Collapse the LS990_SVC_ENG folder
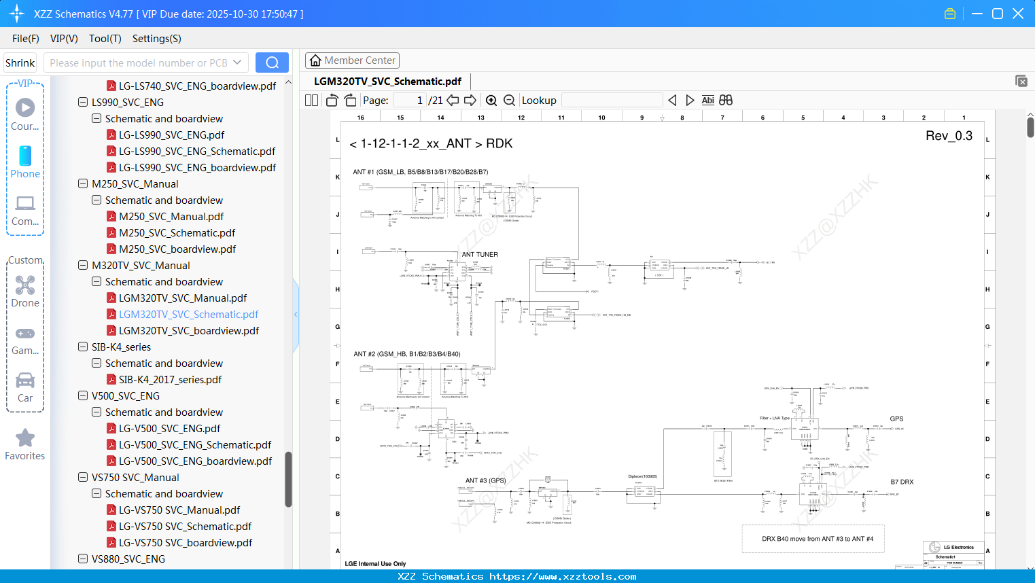This screenshot has height=583, width=1035. click(x=82, y=102)
